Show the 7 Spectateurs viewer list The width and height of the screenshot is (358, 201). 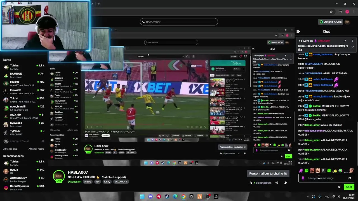[261, 183]
